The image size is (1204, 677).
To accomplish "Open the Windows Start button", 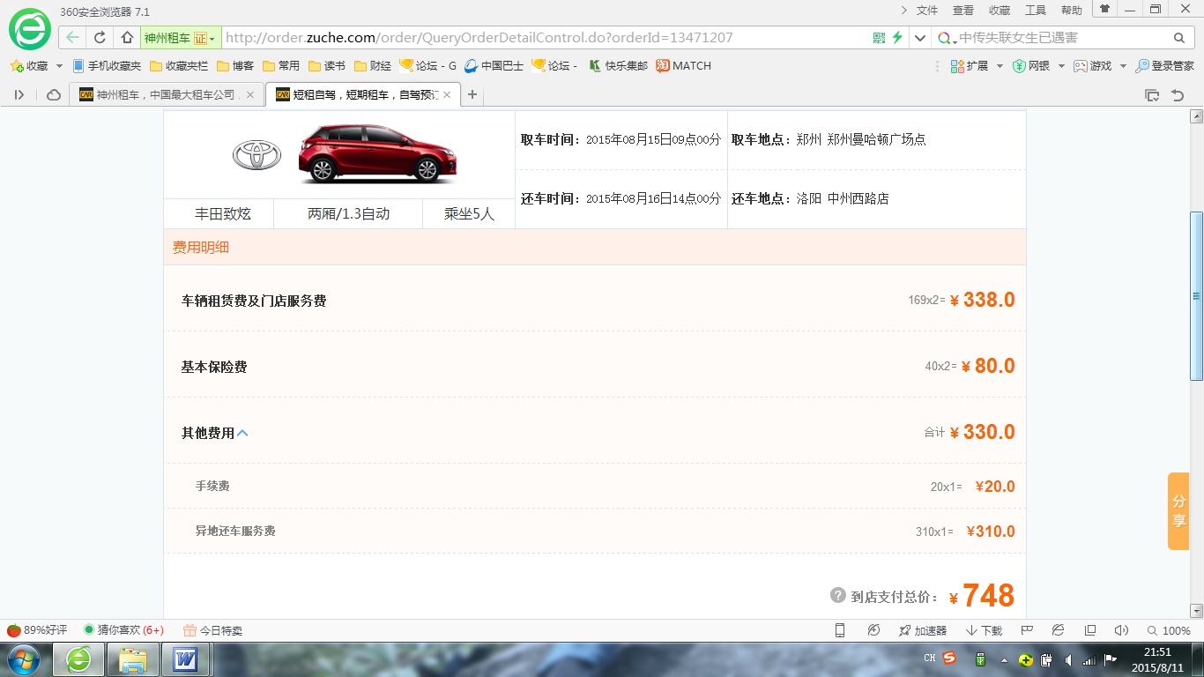I will [24, 659].
